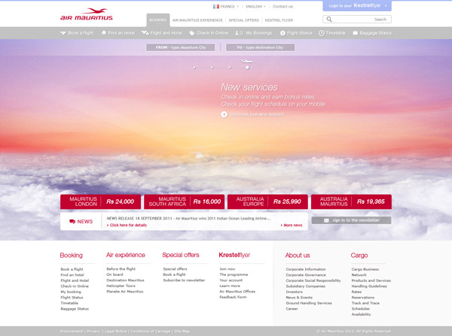This screenshot has width=452, height=336.
Task: Click Join now under Krestelflyer
Action: (x=228, y=269)
